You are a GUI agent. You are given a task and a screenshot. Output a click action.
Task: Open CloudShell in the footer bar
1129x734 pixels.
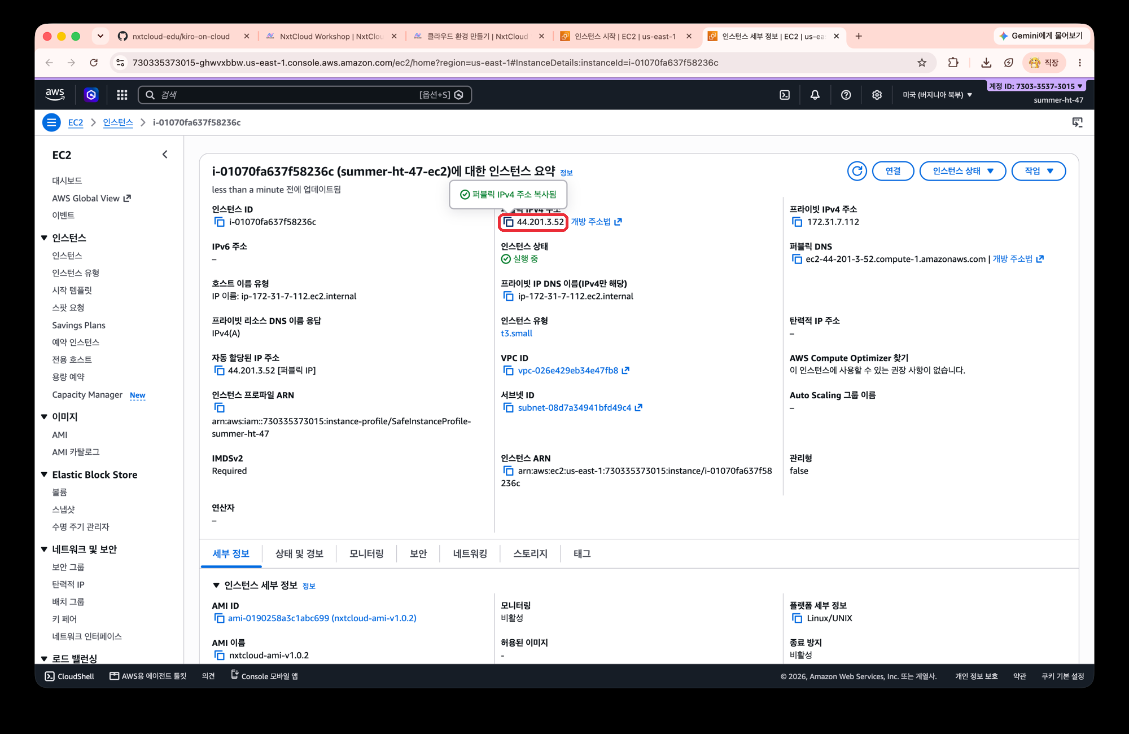click(x=69, y=676)
